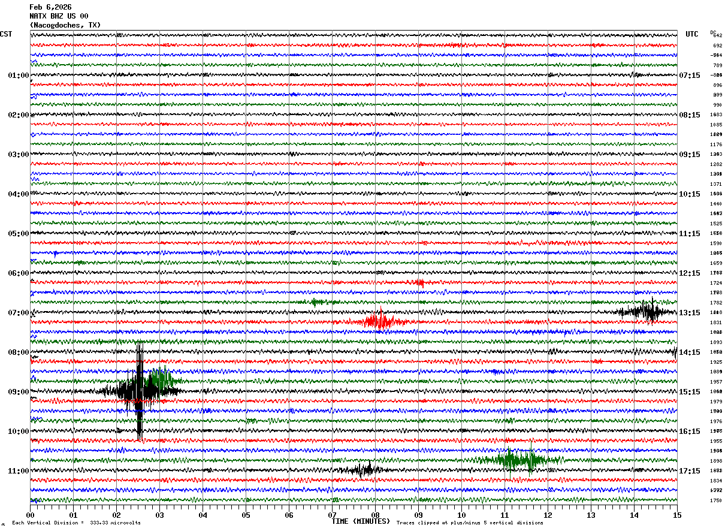Select the 10:00 CST time label

pos(19,432)
